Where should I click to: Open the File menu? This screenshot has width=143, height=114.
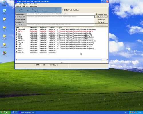(x=16, y=4)
